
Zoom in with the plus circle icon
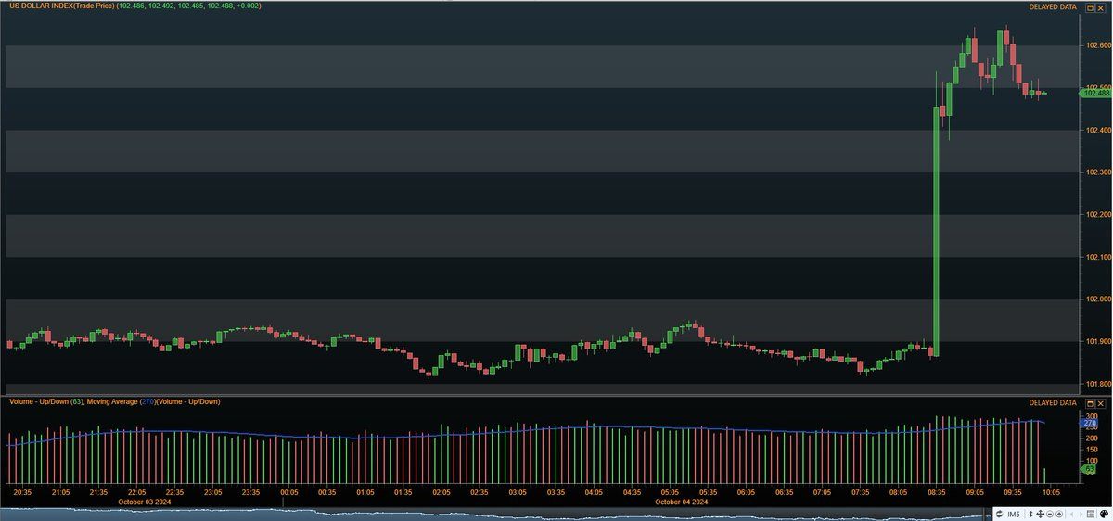pyautogui.click(x=1059, y=515)
